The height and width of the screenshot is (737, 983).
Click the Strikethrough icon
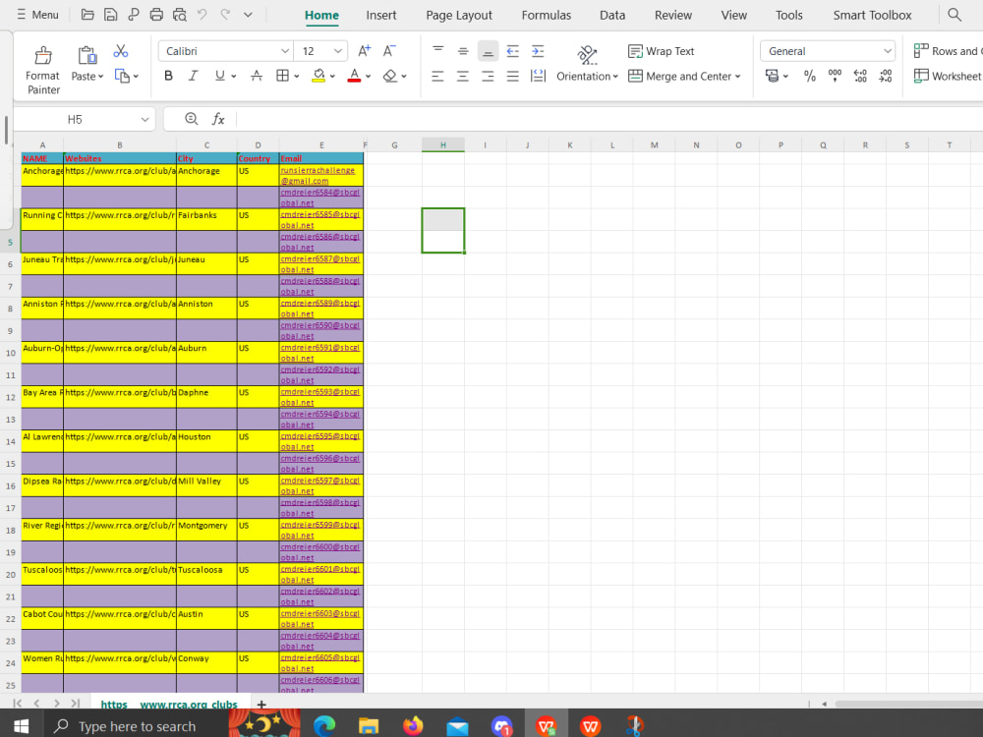point(257,76)
